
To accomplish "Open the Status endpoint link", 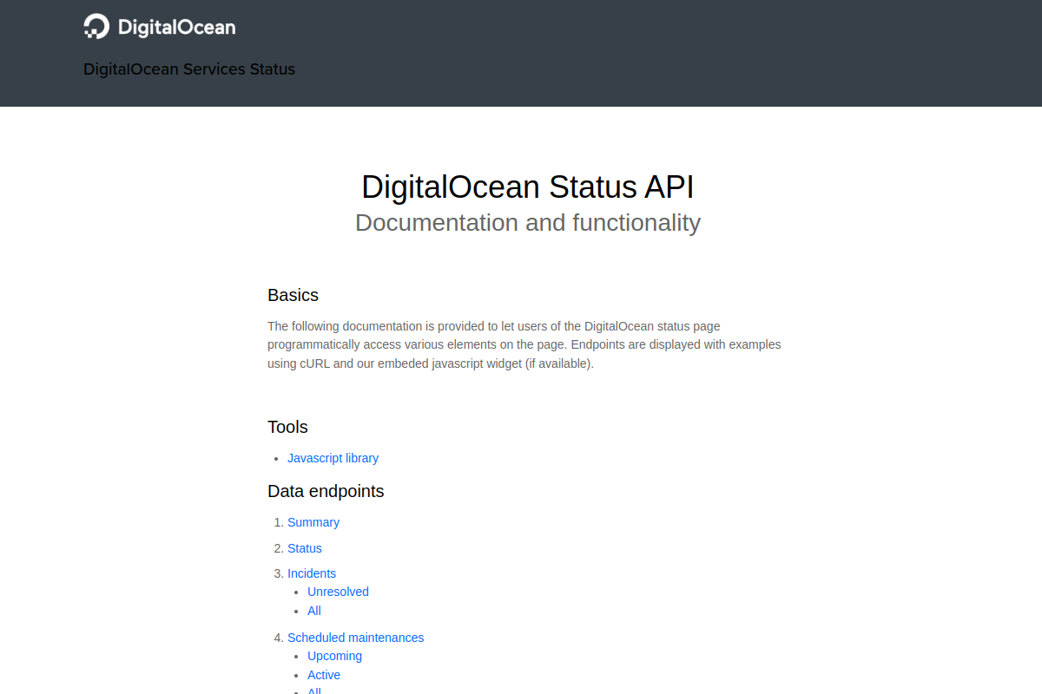I will [x=305, y=548].
